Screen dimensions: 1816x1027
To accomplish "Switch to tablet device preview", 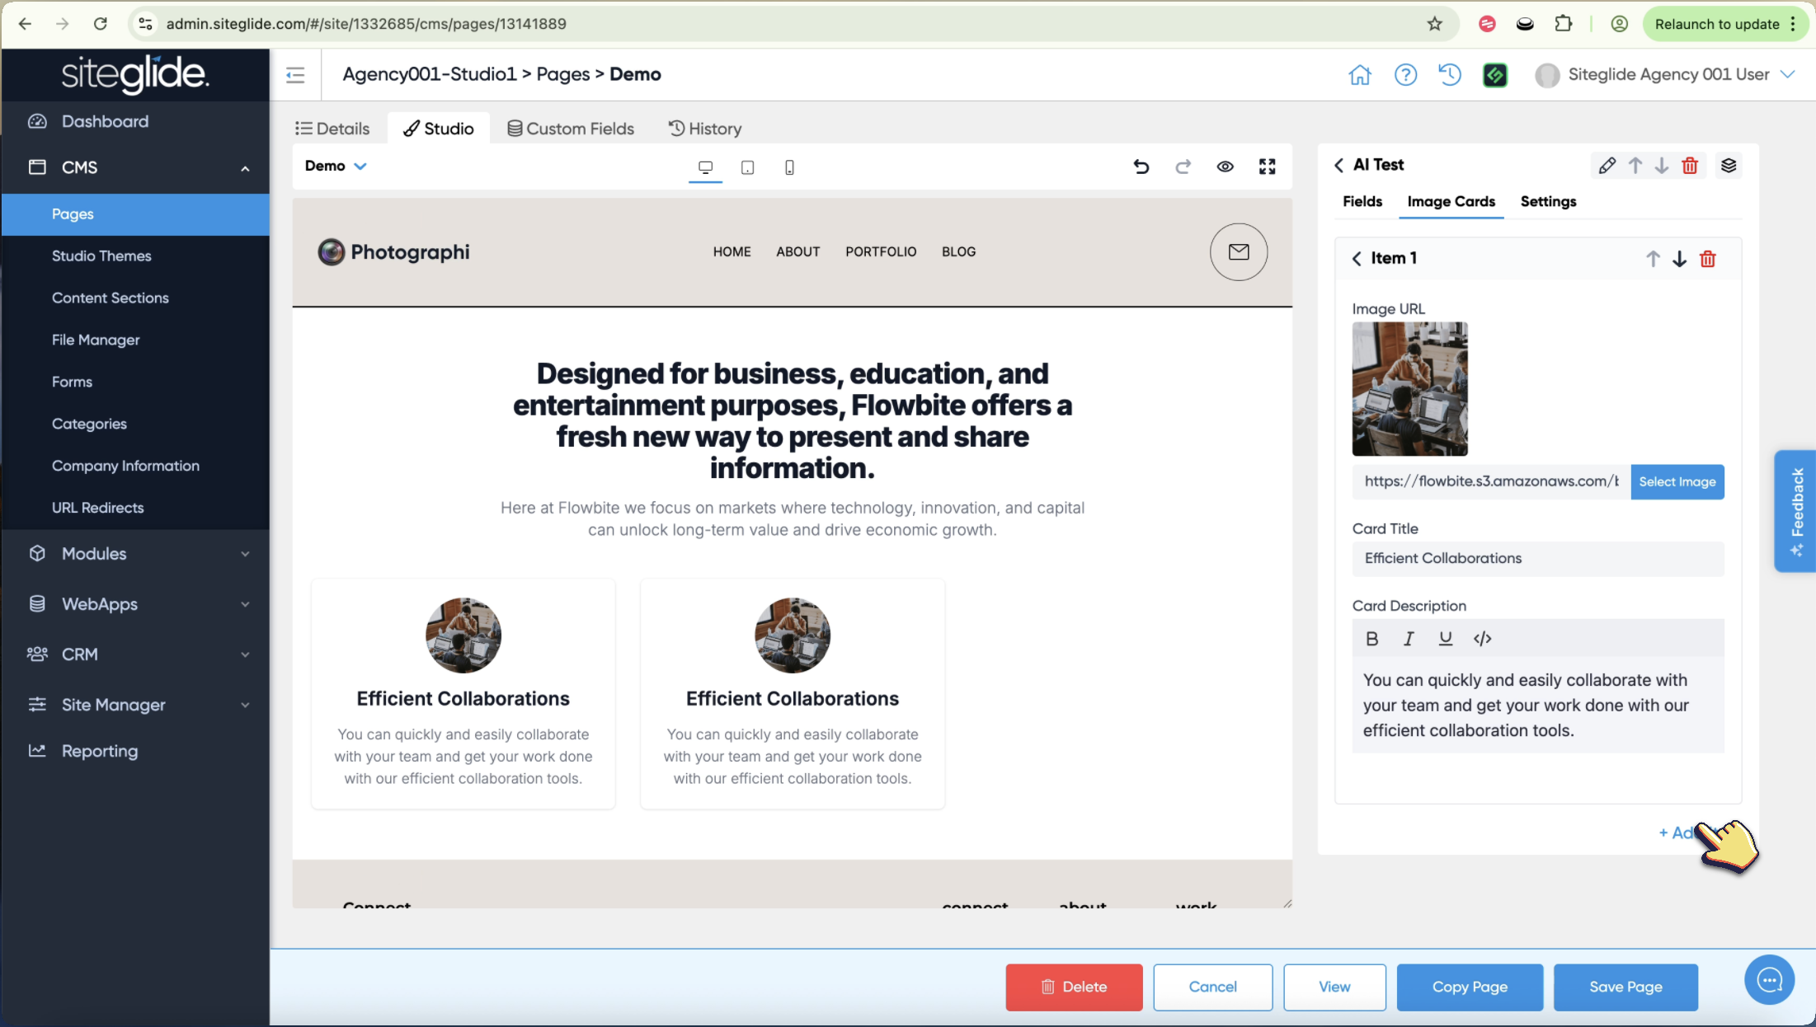I will (x=747, y=167).
